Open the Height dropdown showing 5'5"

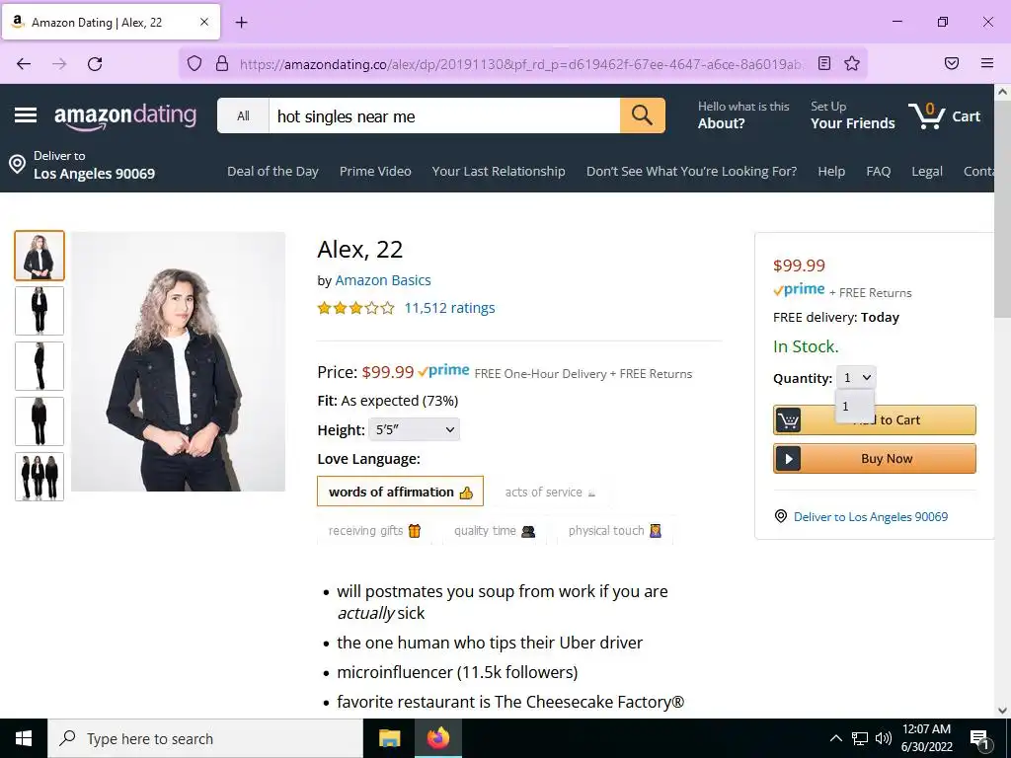coord(414,430)
